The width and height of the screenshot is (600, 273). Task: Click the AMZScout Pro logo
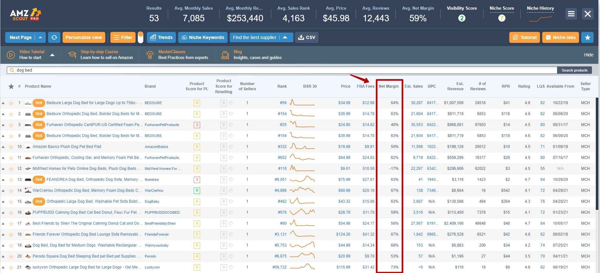[25, 14]
